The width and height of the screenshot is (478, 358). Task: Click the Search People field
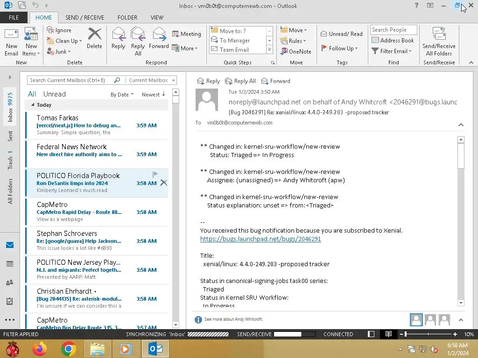point(393,30)
